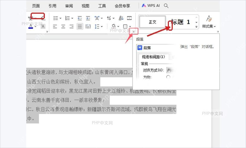This screenshot has height=148, width=246.
Task: Open the 样式集 style sets menu
Action: coord(209,22)
